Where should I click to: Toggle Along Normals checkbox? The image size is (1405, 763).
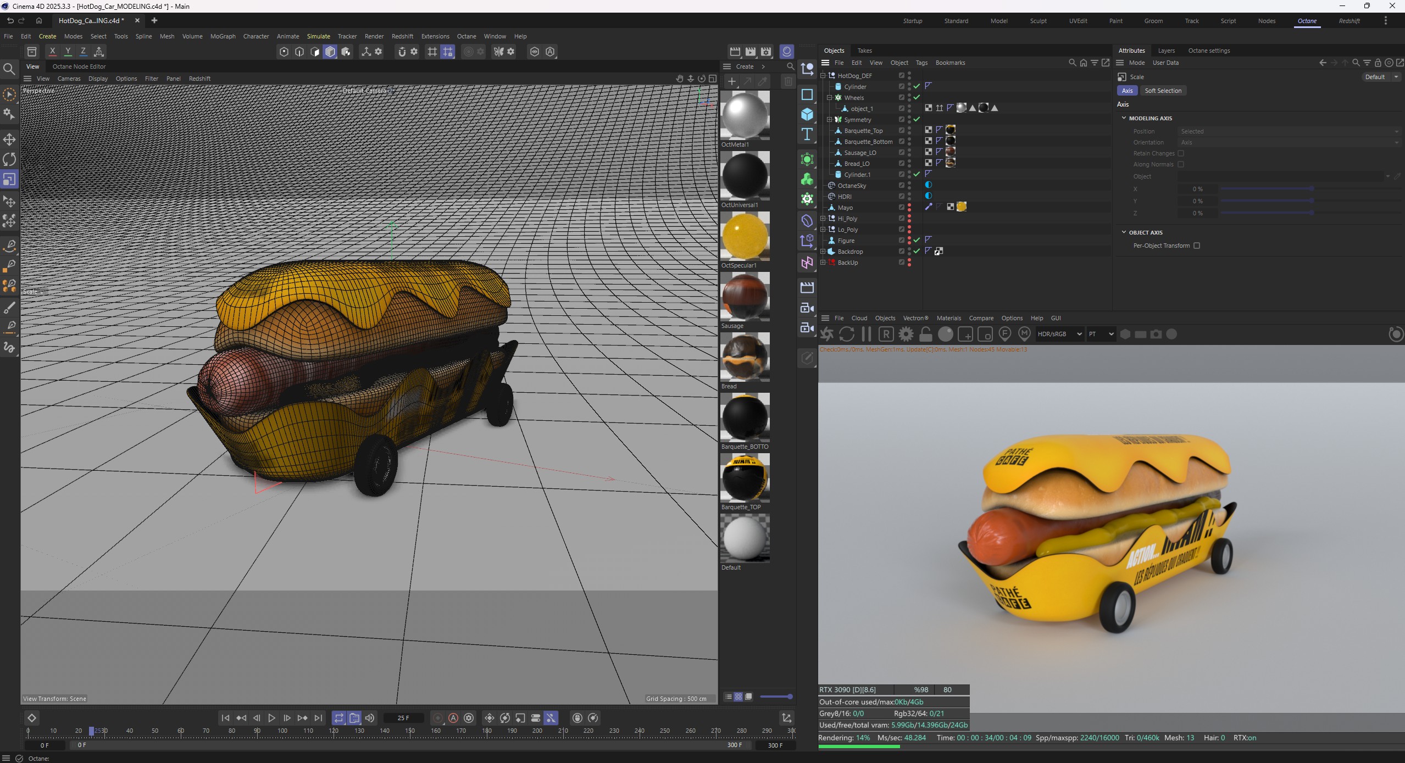[x=1181, y=164]
